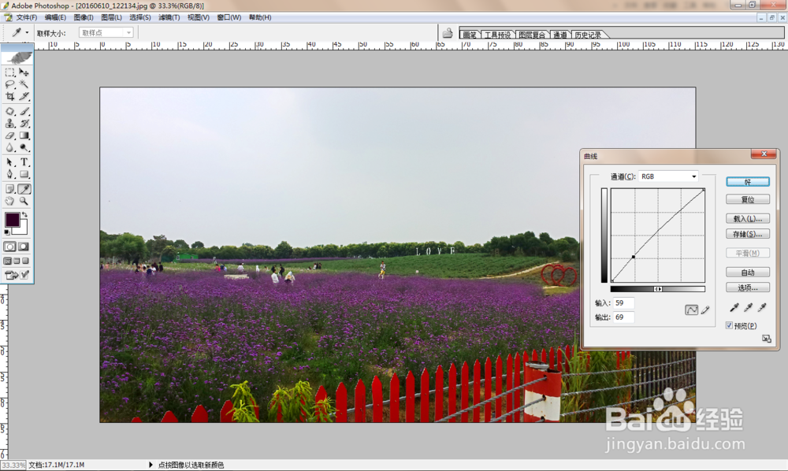
Task: Select the Pen tool
Action: [10, 174]
